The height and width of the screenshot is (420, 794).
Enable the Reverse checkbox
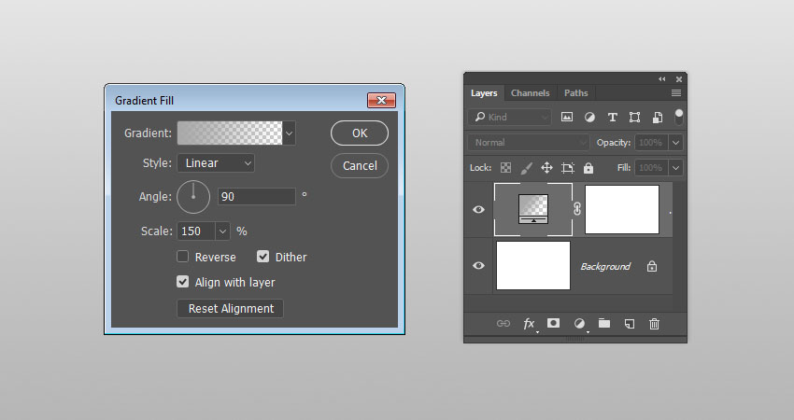(183, 257)
